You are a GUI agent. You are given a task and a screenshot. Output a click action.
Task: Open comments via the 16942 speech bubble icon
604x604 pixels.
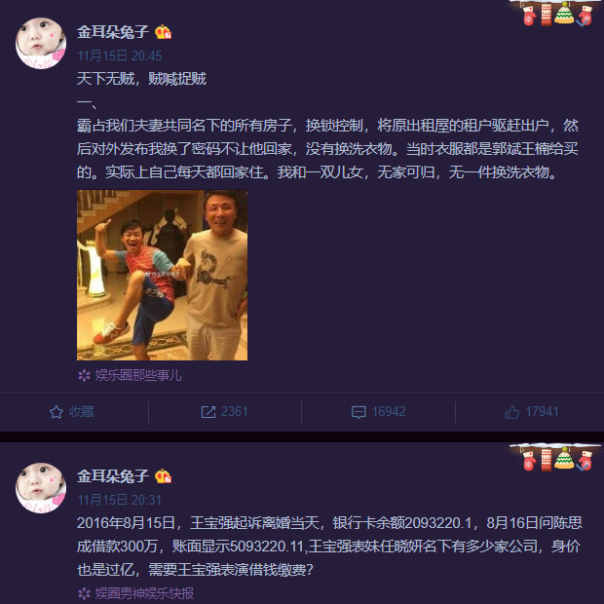coord(359,412)
